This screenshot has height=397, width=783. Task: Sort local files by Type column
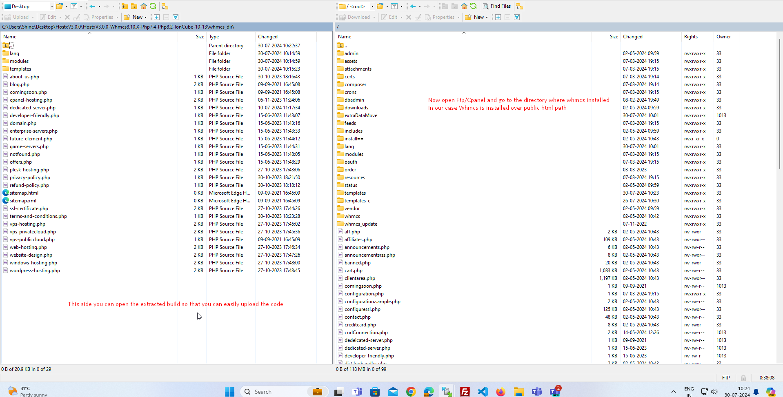(x=214, y=37)
